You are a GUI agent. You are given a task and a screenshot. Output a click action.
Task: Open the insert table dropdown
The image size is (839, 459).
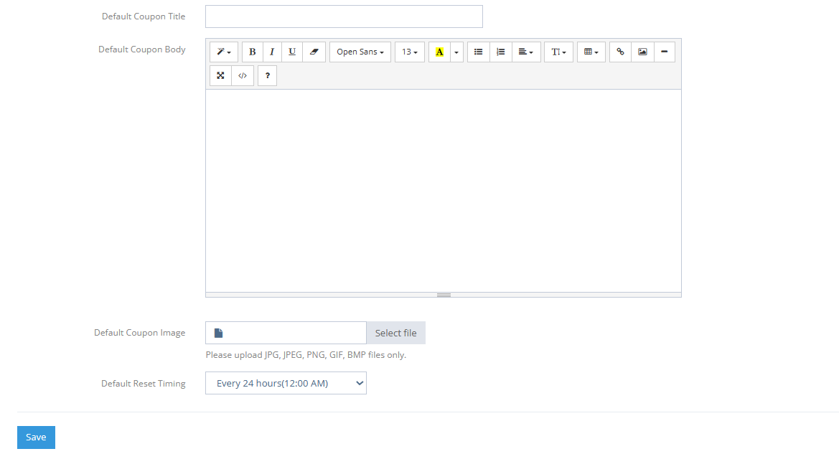591,52
